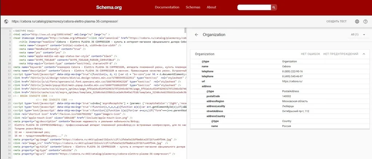Click the НЕТ ПРЕДУПРЕЖДЕНИЙ label
Image resolution: width=372 pixels, height=159 pixels.
coord(341,54)
